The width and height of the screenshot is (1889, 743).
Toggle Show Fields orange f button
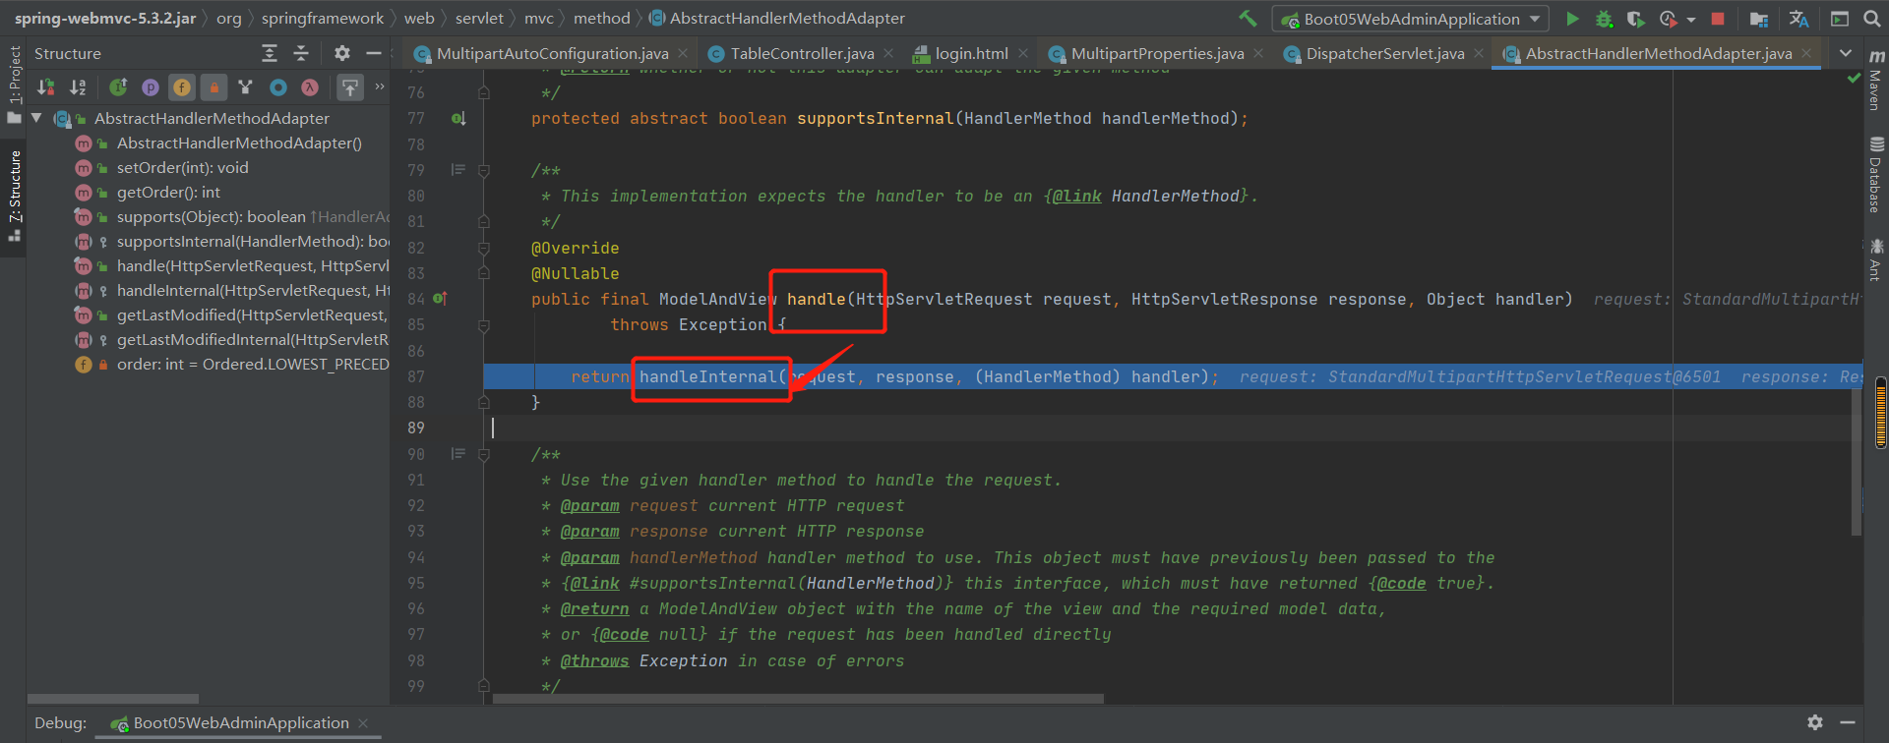click(182, 87)
